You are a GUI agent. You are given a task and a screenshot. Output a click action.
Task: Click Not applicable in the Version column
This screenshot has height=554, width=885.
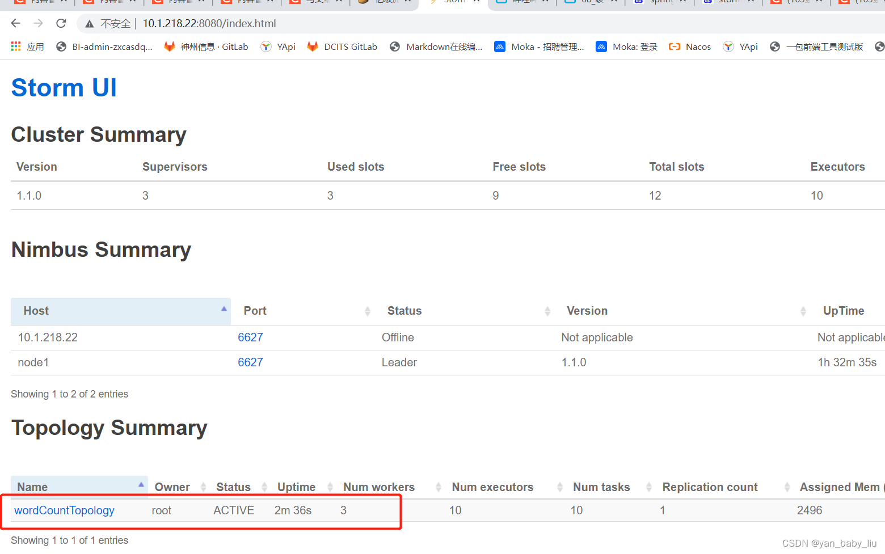pyautogui.click(x=597, y=337)
